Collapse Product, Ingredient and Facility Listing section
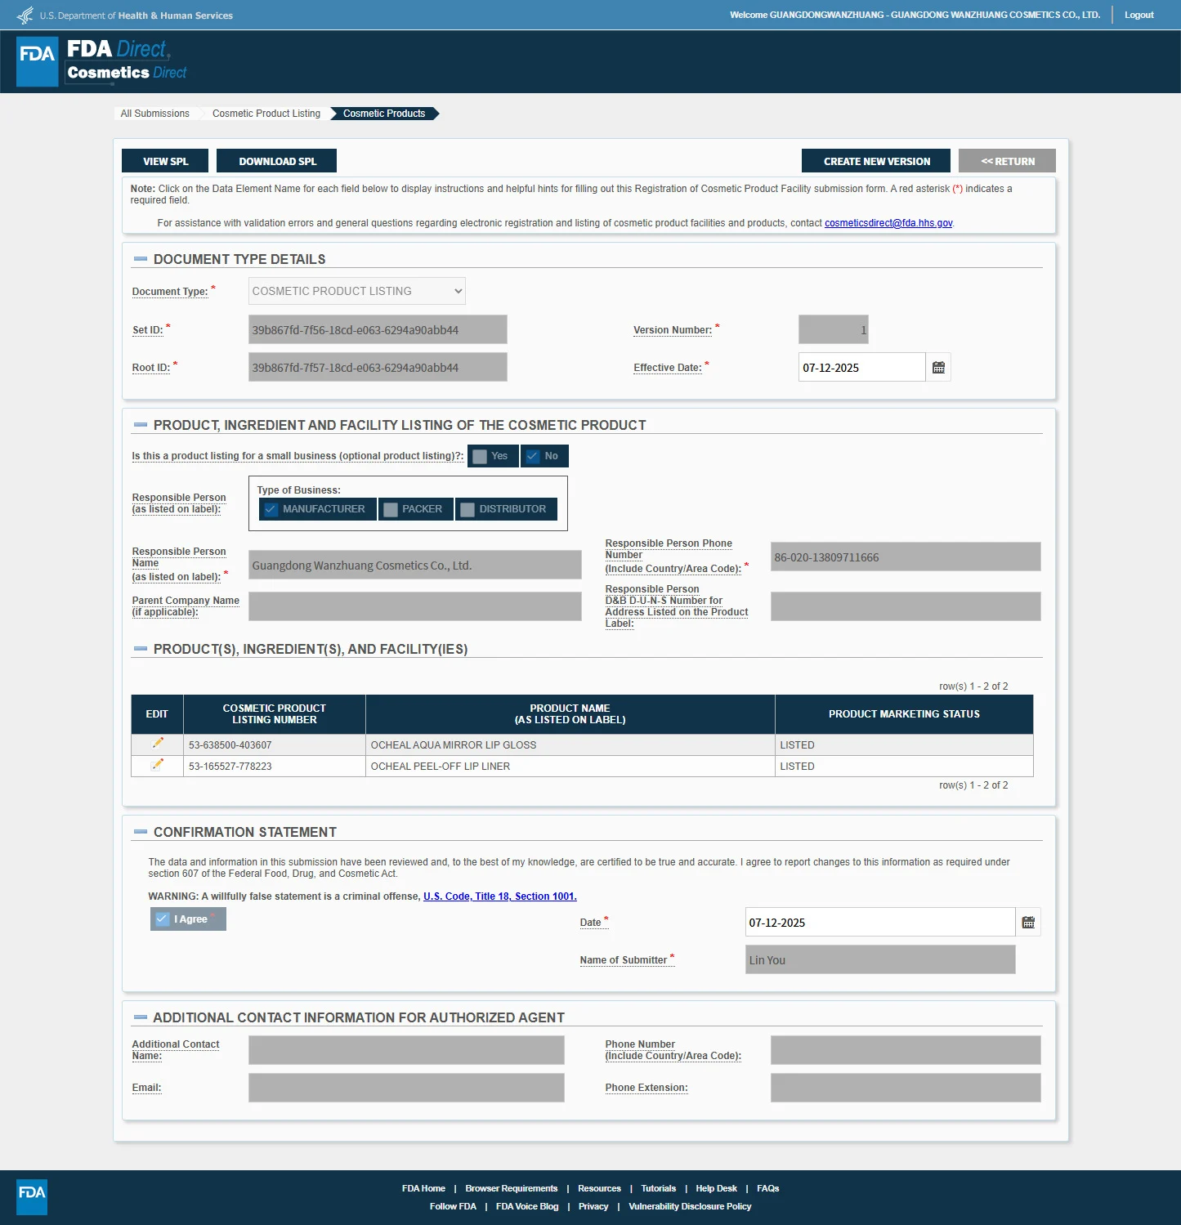 141,425
